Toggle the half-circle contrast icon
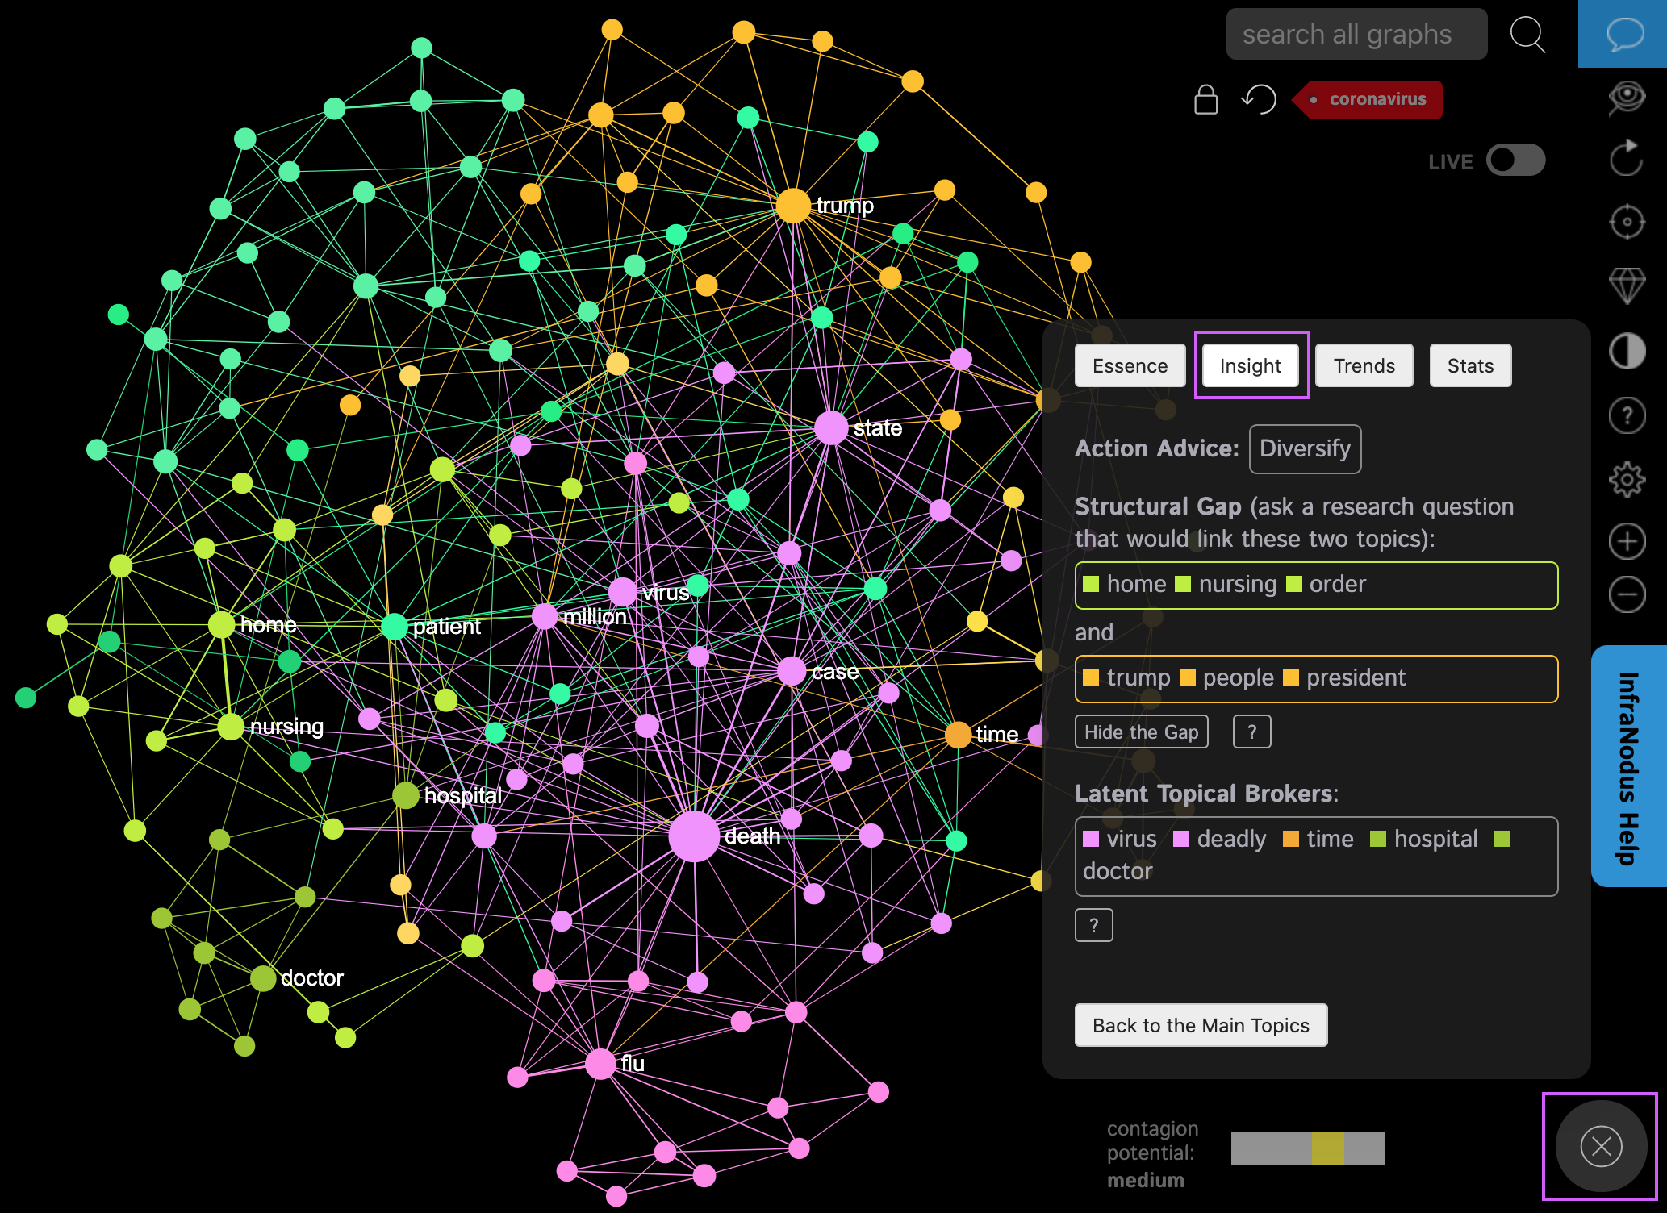The width and height of the screenshot is (1667, 1213). point(1627,352)
